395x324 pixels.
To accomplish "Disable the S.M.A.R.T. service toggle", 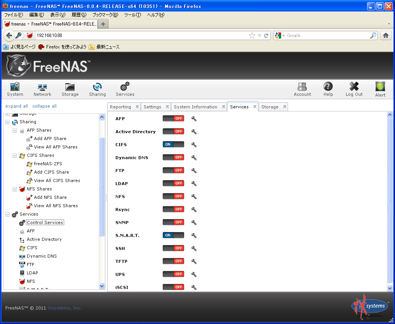I will pyautogui.click(x=173, y=235).
